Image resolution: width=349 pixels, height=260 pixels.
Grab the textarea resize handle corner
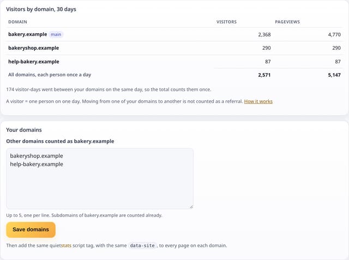click(191, 207)
